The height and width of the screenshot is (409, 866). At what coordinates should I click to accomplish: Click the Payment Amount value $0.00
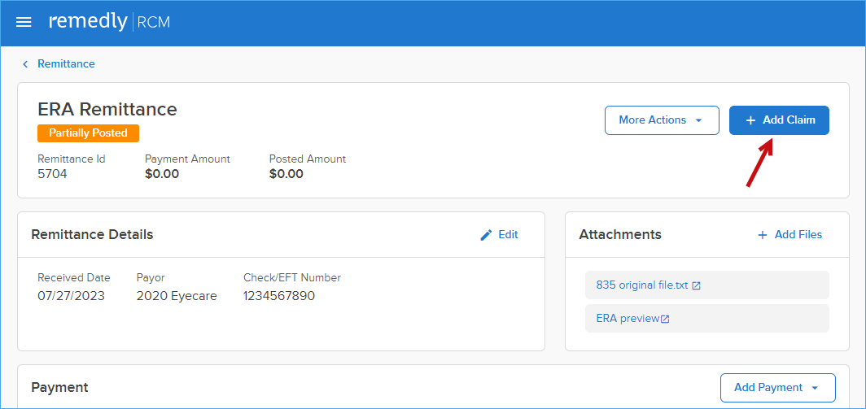pyautogui.click(x=162, y=175)
